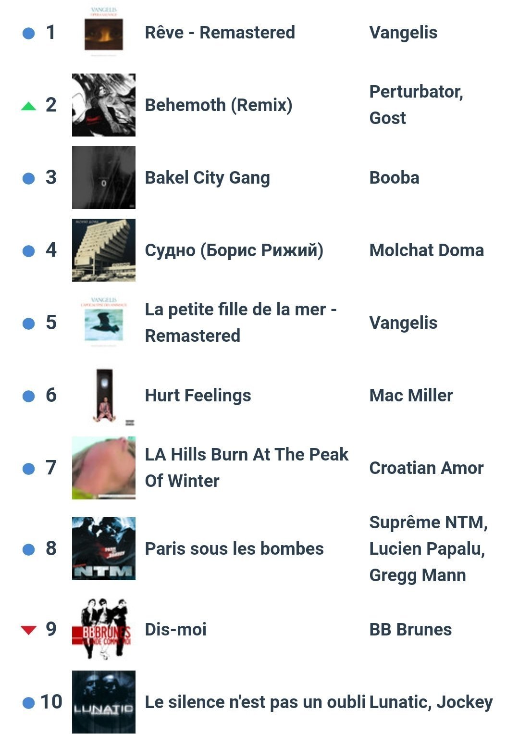Open artist Mac Miller
This screenshot has height=734, width=519.
pos(411,396)
